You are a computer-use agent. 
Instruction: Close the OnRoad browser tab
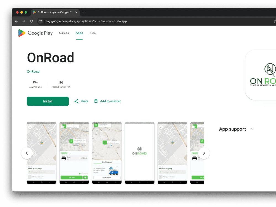click(x=76, y=12)
